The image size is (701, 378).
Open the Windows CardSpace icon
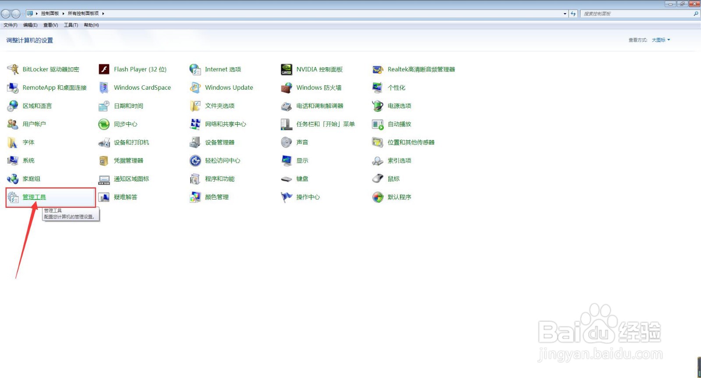tap(104, 87)
